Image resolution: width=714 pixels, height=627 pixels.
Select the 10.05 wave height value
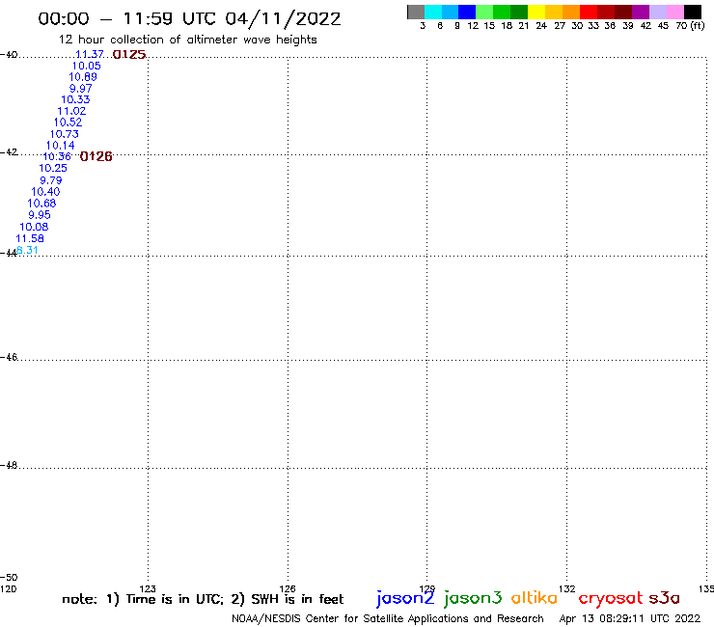click(86, 66)
